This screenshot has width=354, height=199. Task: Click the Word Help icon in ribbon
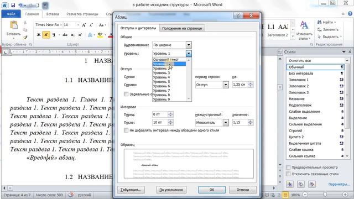(350, 14)
